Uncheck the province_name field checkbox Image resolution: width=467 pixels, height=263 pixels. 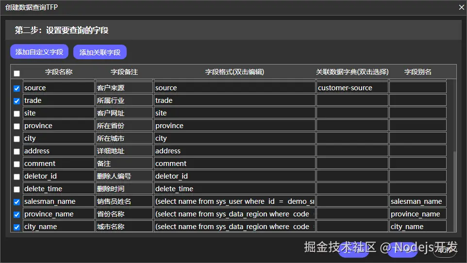pyautogui.click(x=17, y=214)
